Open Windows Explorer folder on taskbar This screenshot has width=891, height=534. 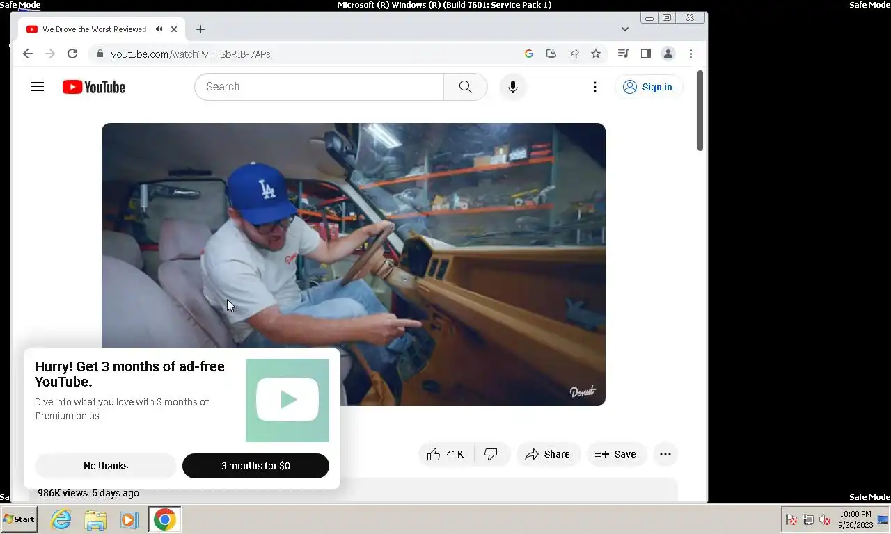click(x=95, y=519)
